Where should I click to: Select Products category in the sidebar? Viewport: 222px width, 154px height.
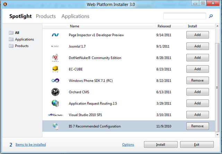point(22,46)
